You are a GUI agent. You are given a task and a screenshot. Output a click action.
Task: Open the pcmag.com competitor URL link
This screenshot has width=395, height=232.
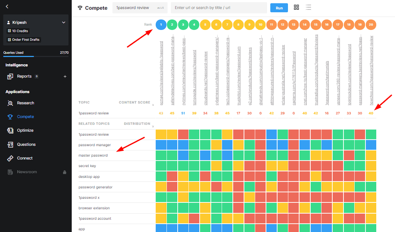[161, 73]
